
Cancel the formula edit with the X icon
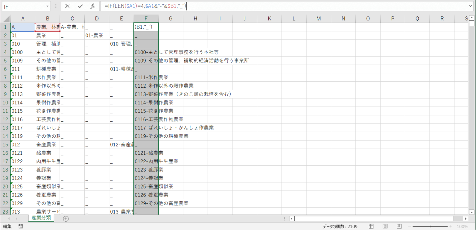point(68,6)
